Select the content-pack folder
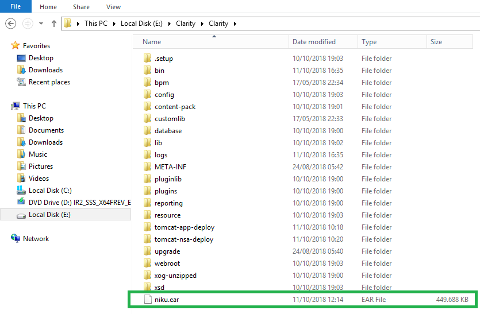 175,107
